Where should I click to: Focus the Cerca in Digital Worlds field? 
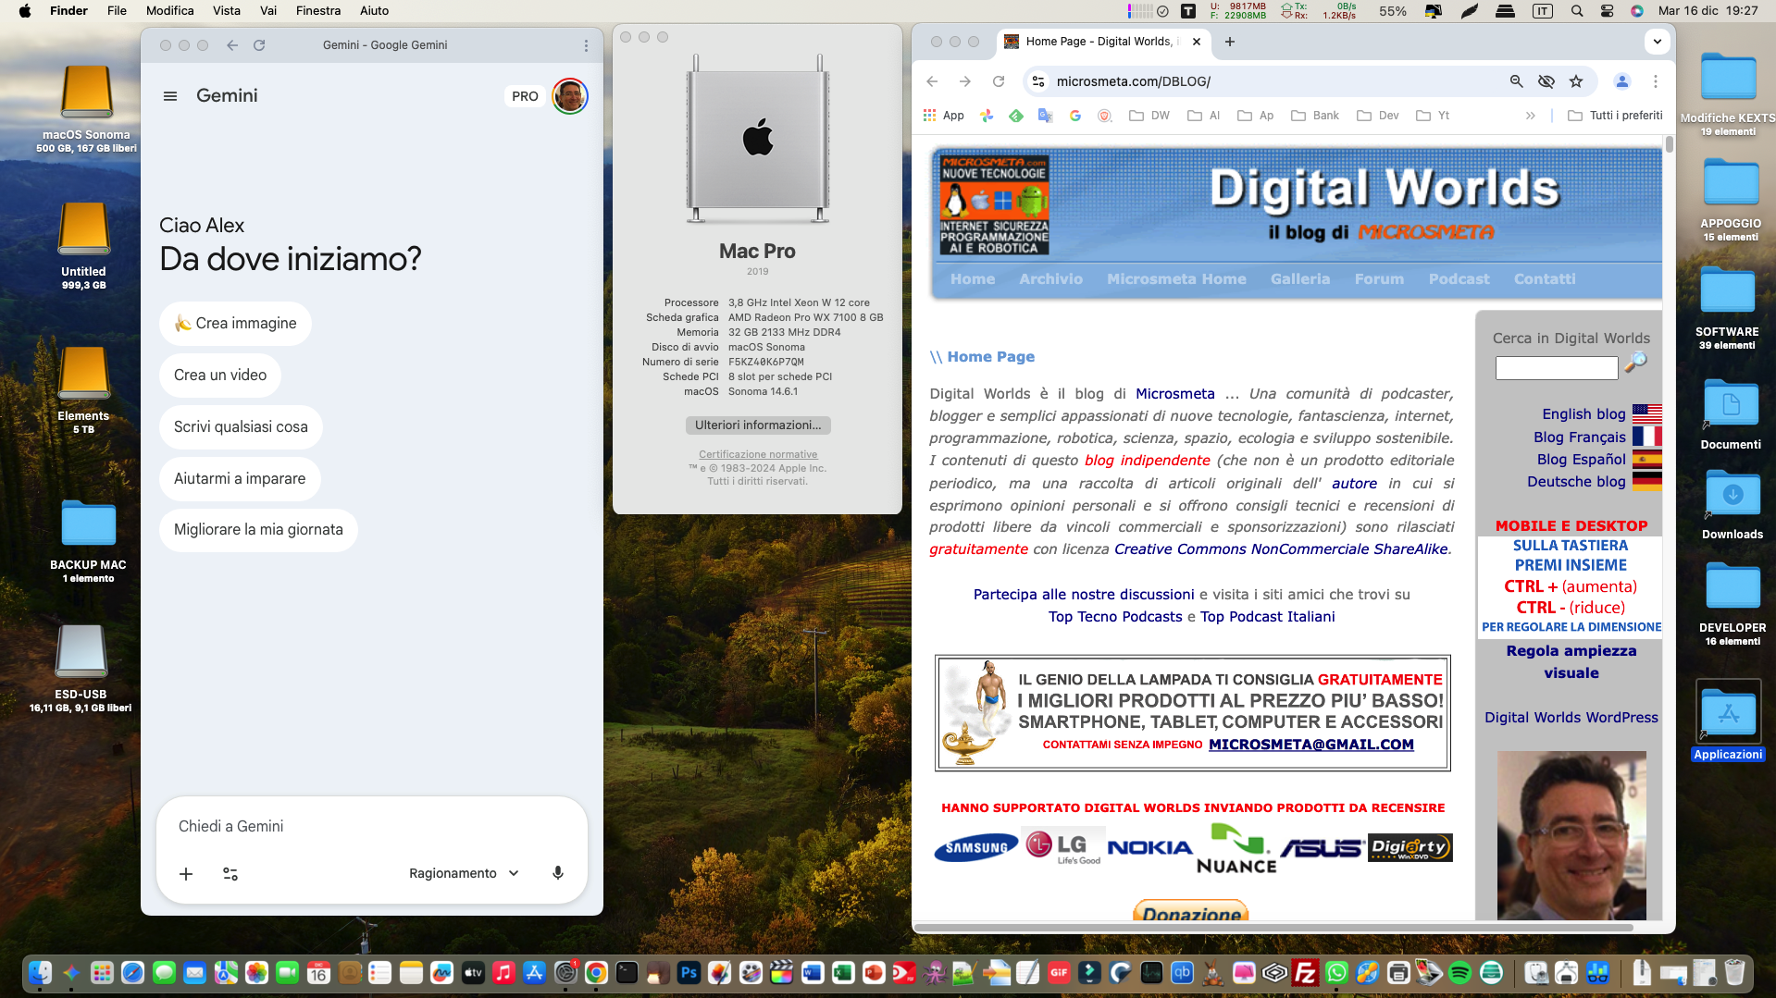coord(1556,368)
